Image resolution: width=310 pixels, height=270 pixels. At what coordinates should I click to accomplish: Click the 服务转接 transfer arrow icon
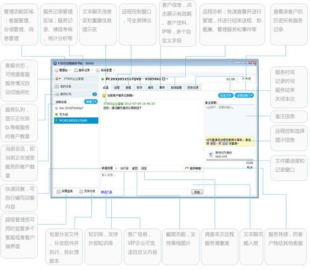[186, 168]
